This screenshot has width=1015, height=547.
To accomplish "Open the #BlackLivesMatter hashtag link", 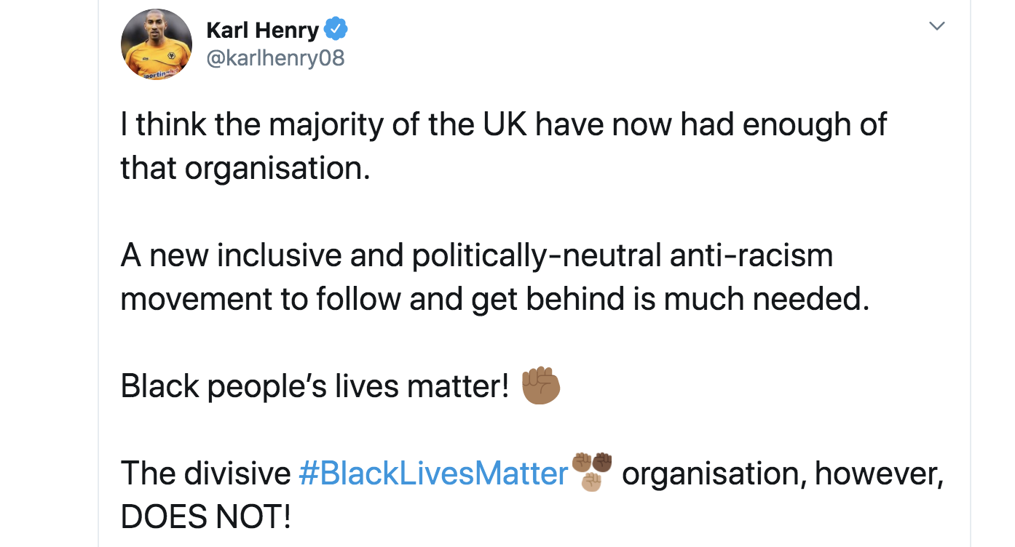I will (x=433, y=474).
